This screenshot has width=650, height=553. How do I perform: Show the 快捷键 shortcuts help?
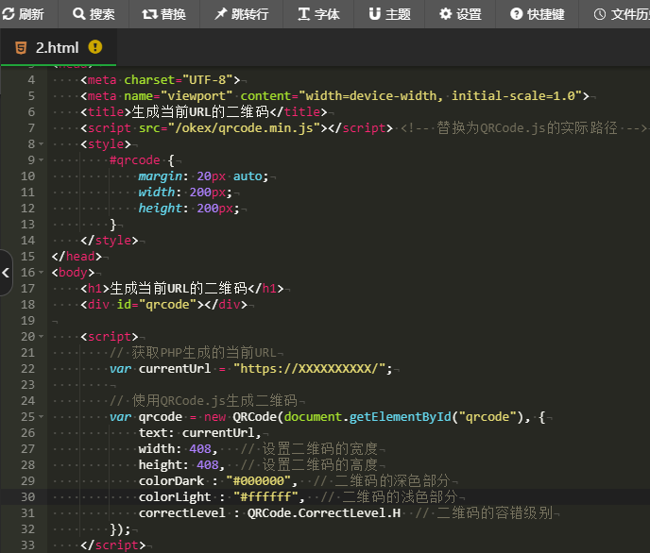tap(538, 14)
